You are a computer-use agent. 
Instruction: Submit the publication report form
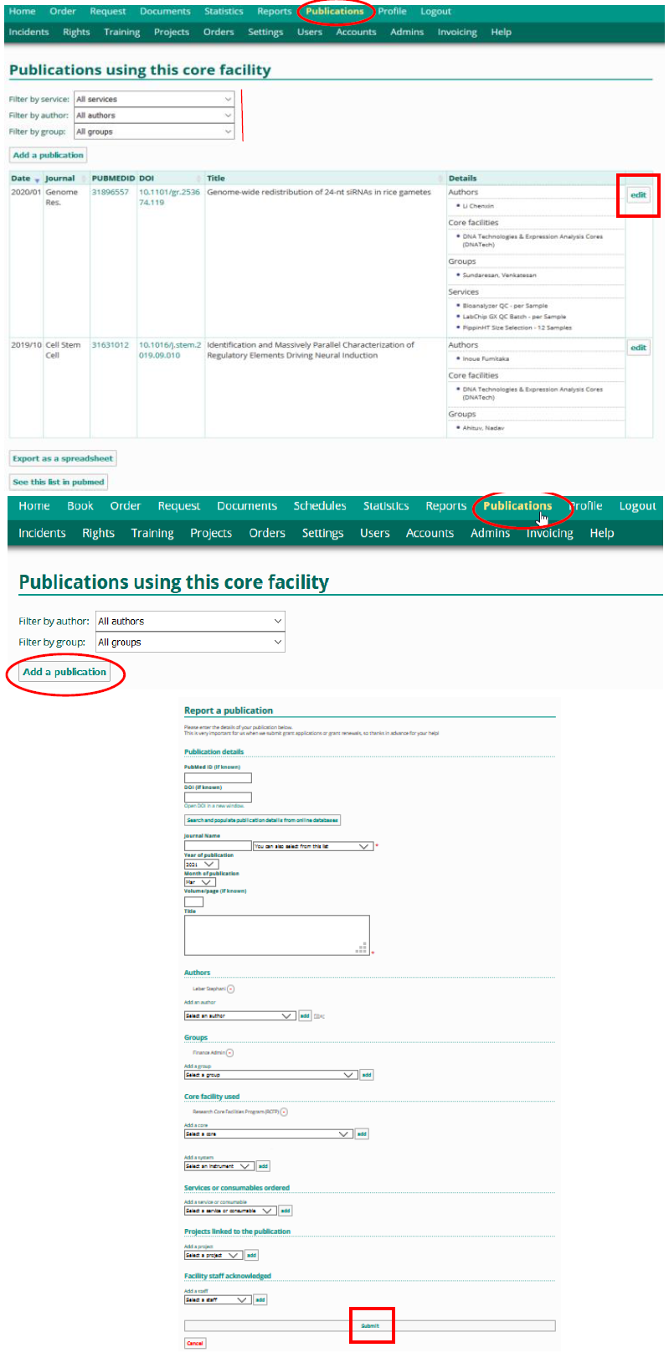coord(370,1326)
